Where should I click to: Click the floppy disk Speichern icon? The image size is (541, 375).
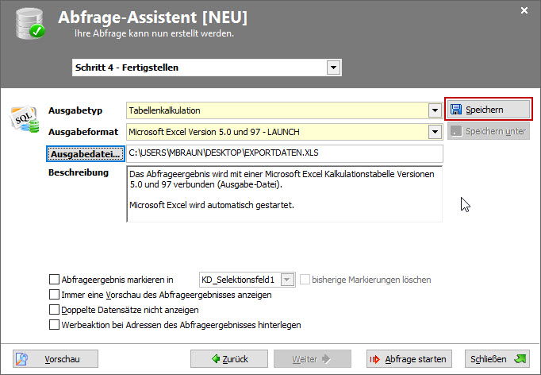pos(456,109)
